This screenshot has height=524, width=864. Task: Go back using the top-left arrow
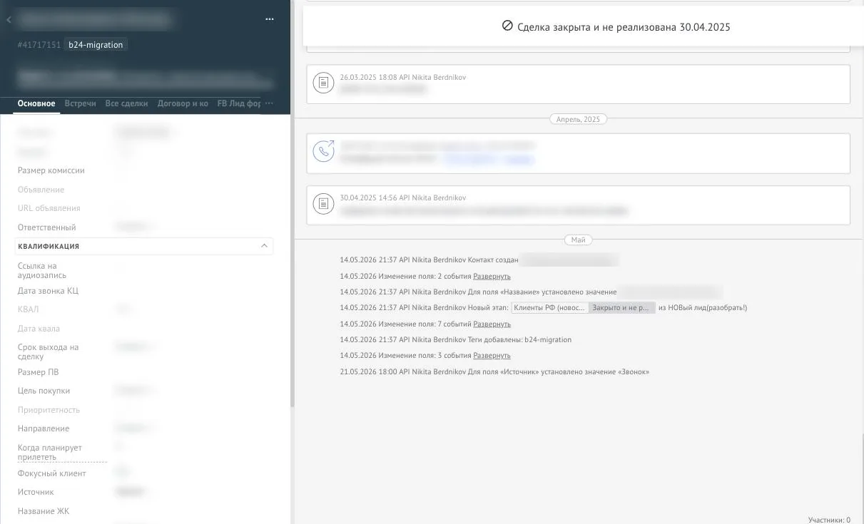[9, 20]
